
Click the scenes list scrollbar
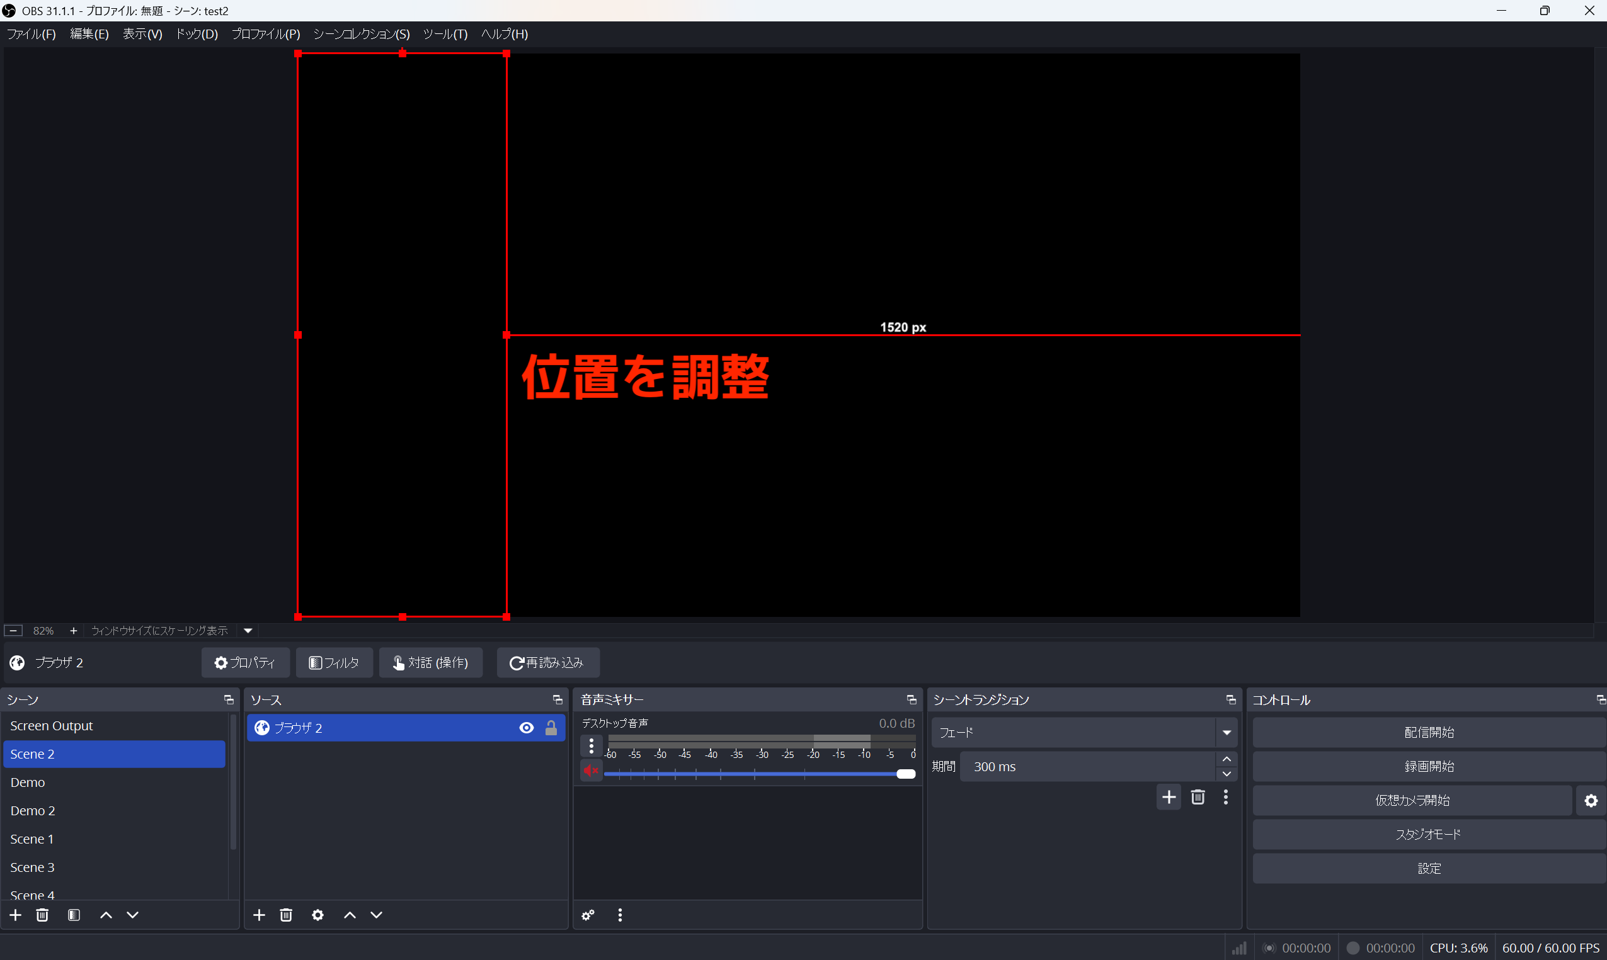[233, 782]
